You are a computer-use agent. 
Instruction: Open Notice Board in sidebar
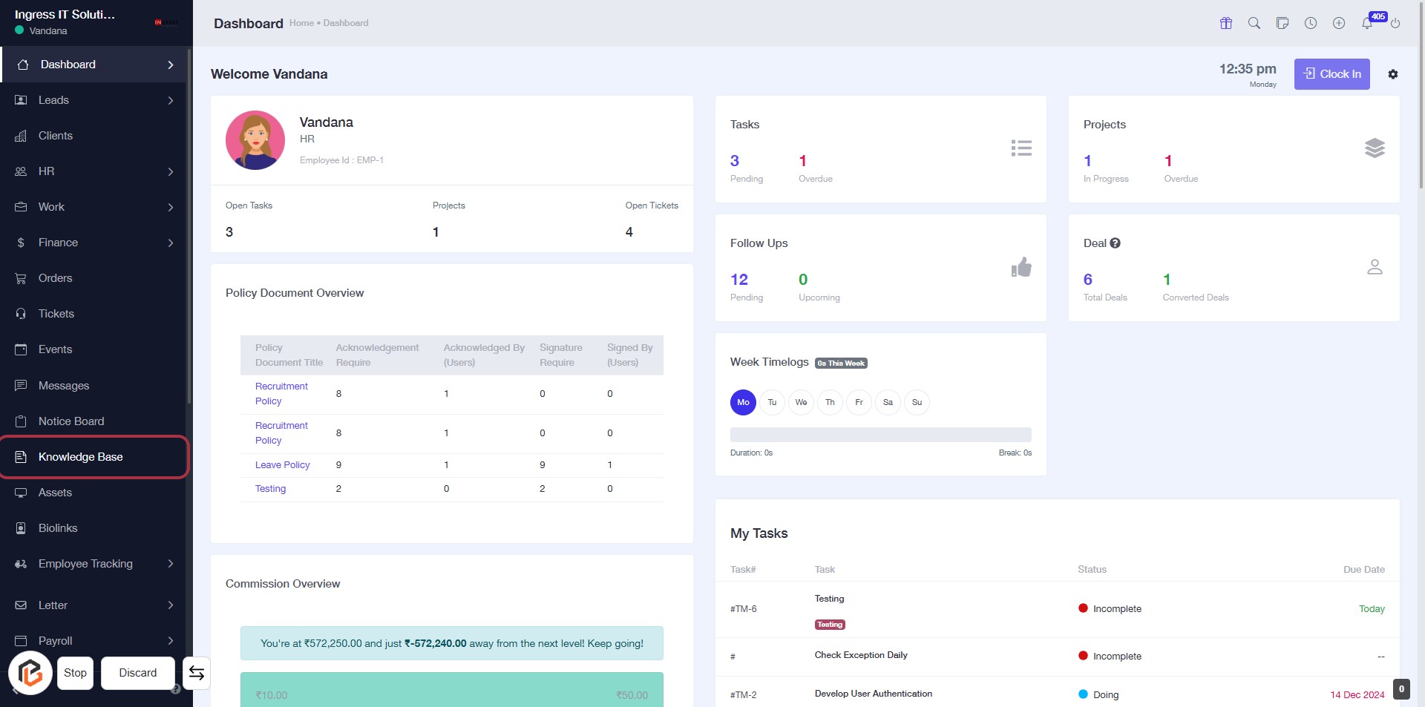[x=71, y=421]
